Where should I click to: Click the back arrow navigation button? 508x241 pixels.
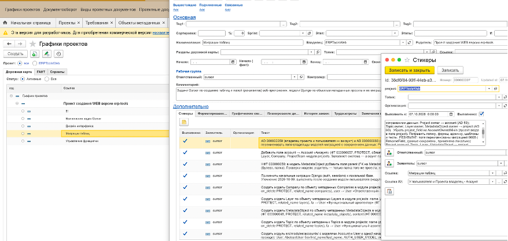[9, 44]
